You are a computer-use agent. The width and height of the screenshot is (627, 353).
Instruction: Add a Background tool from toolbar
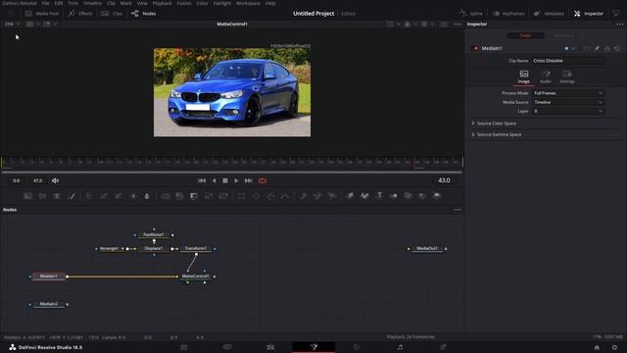point(28,196)
